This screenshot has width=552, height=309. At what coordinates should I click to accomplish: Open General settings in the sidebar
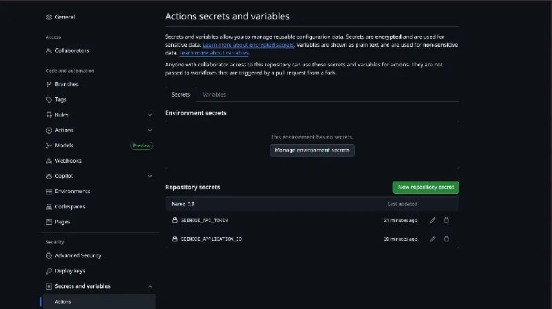[x=64, y=17]
